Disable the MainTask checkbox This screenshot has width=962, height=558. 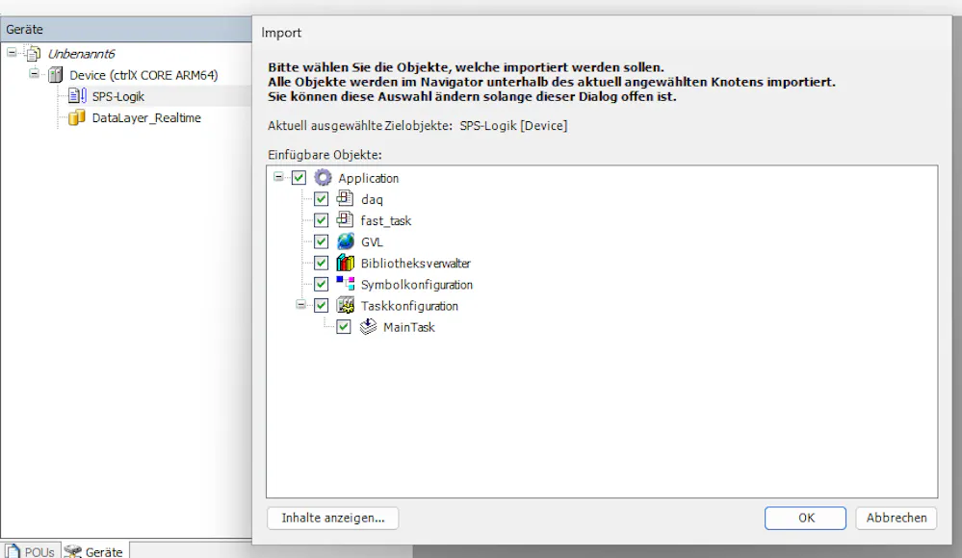point(344,327)
